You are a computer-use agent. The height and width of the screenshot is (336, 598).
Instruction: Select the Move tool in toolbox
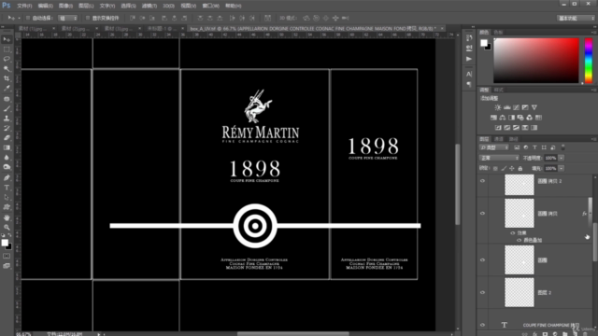click(x=7, y=39)
